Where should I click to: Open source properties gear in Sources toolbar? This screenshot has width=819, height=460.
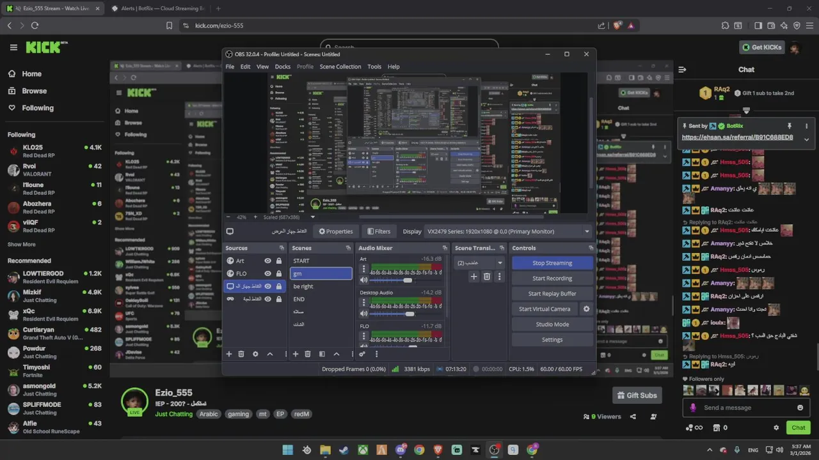pos(255,354)
